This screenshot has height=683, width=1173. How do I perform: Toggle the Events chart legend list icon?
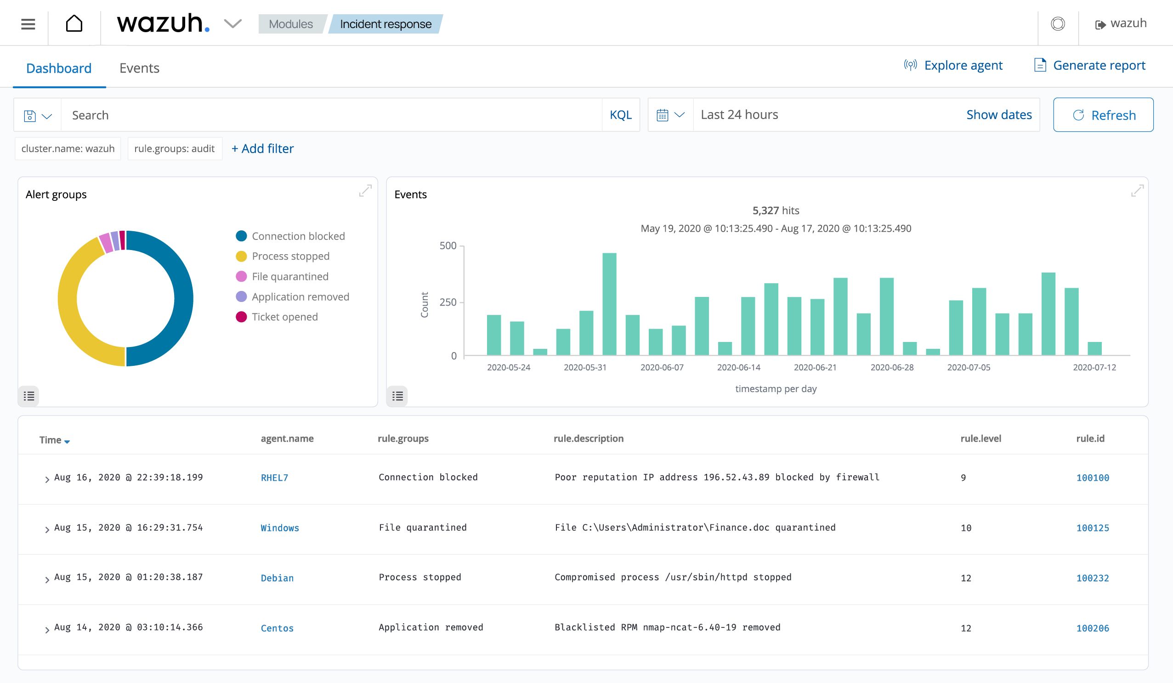(397, 396)
